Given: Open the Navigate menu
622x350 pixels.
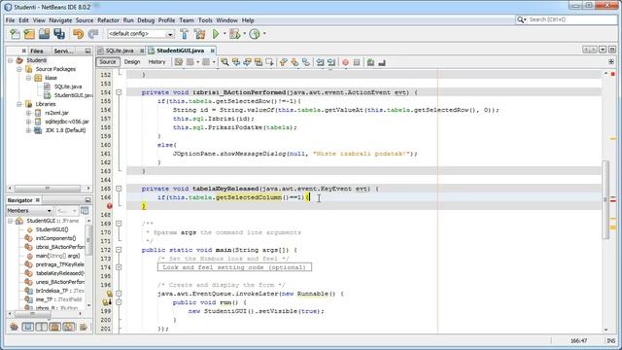Looking at the screenshot, I should pyautogui.click(x=60, y=20).
